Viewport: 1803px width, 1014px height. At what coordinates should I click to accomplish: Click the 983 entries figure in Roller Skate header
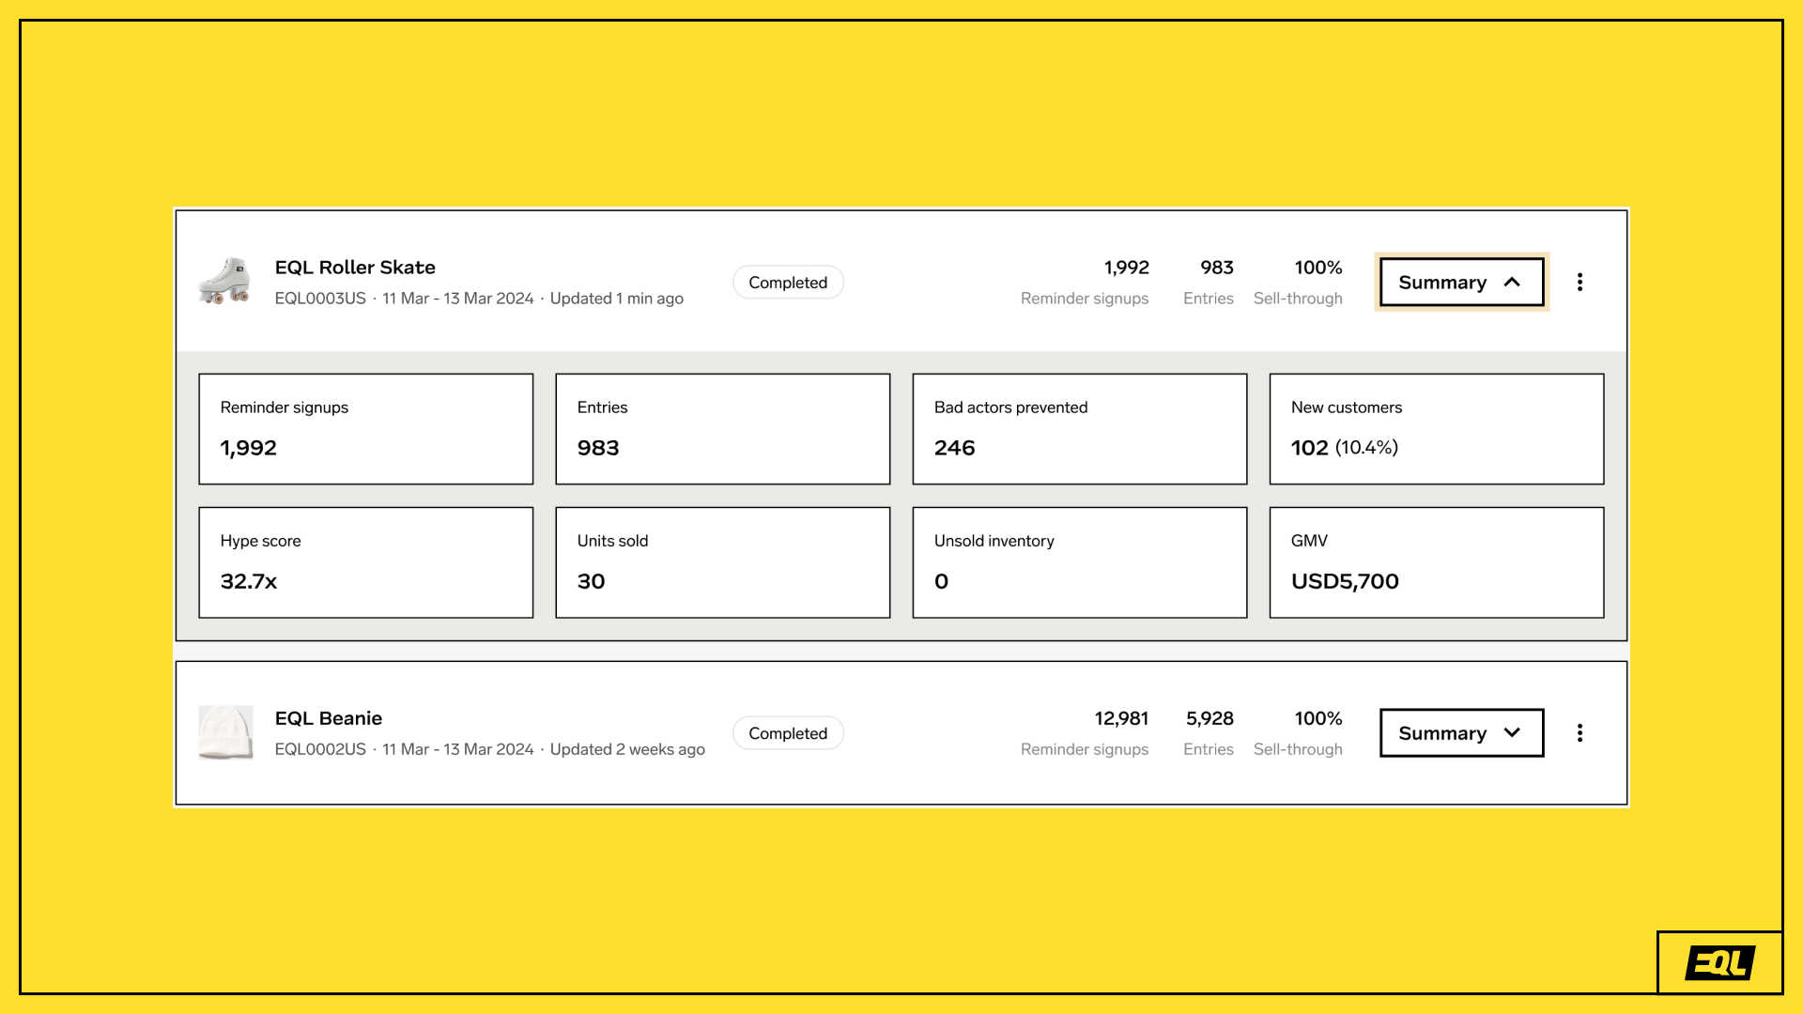point(1217,268)
